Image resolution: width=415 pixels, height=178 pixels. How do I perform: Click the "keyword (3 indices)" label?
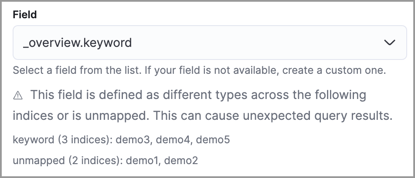click(x=56, y=140)
